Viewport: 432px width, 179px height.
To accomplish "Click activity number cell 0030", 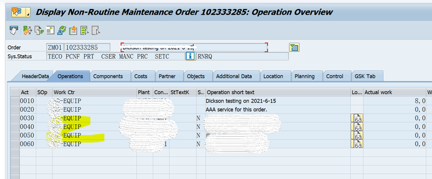I will tap(28, 118).
